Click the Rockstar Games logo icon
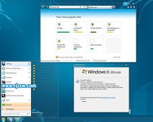153x122 pixels. click(3, 96)
